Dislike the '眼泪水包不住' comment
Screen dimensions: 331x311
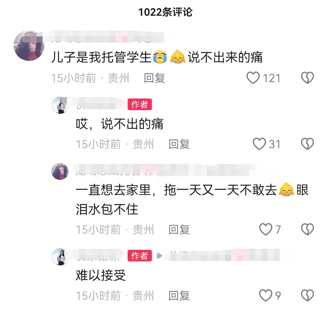point(307,229)
